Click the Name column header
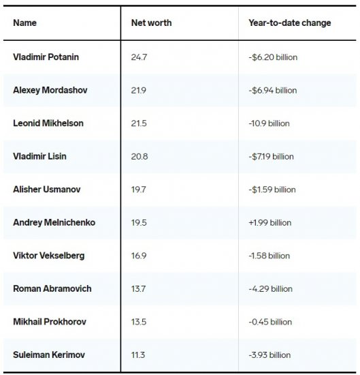Image resolution: width=360 pixels, height=375 pixels. (24, 23)
